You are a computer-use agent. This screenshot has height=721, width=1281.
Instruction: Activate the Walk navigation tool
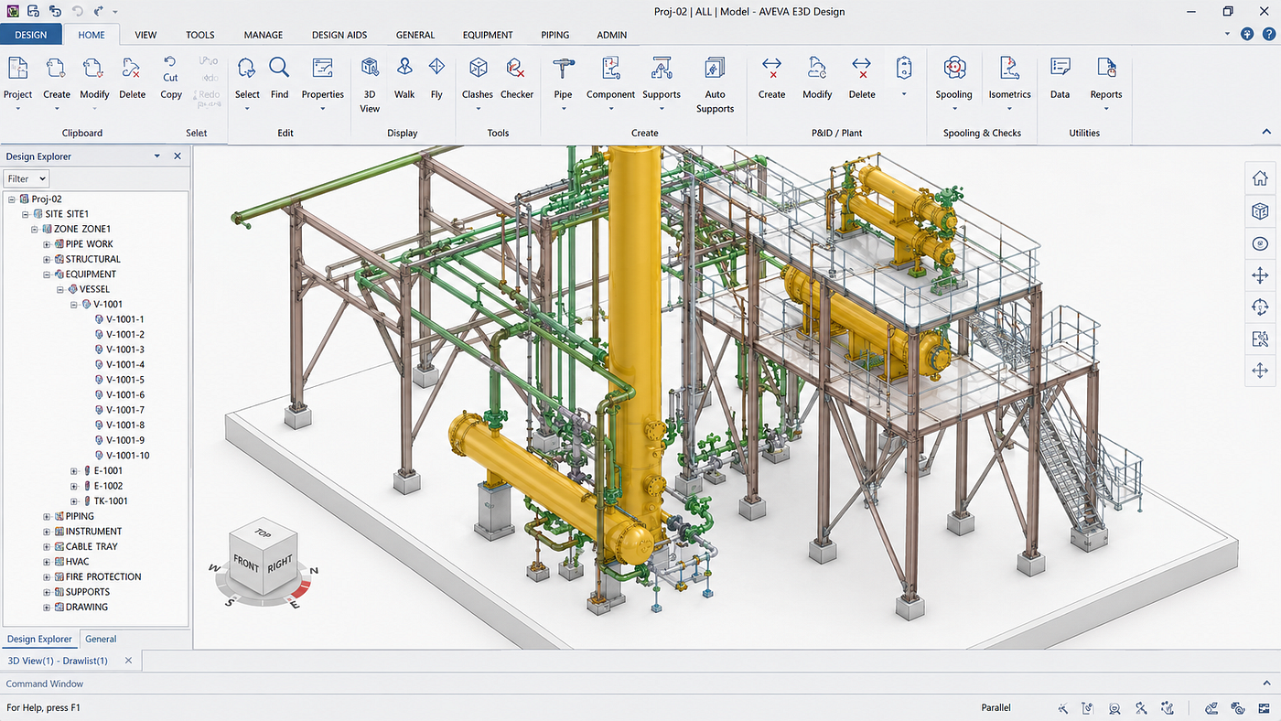click(x=404, y=78)
